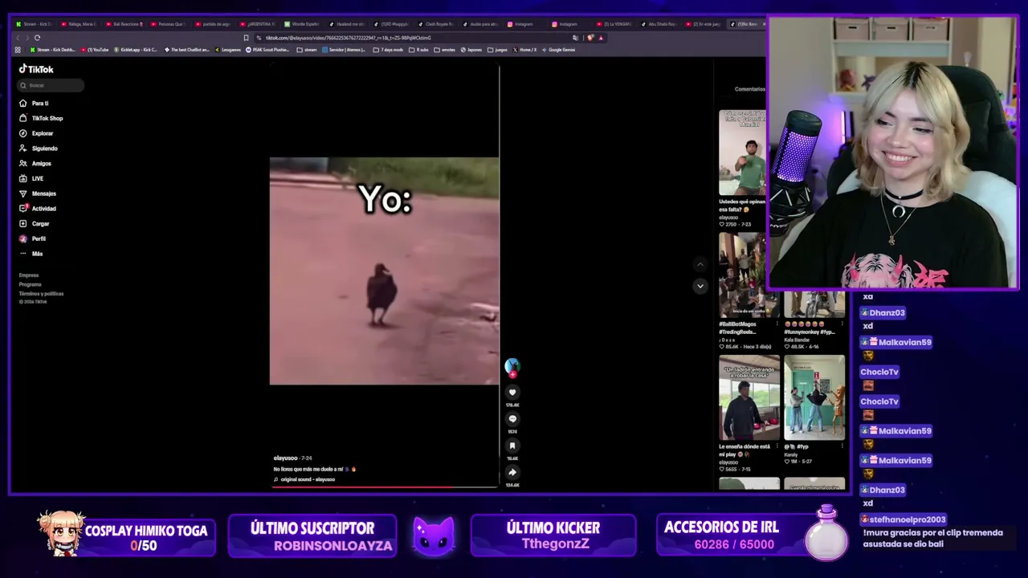Viewport: 1028px width, 578px height.
Task: Go to the previous video with up chevron
Action: pos(700,264)
